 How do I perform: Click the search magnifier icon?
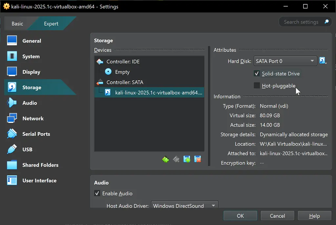[x=326, y=22]
